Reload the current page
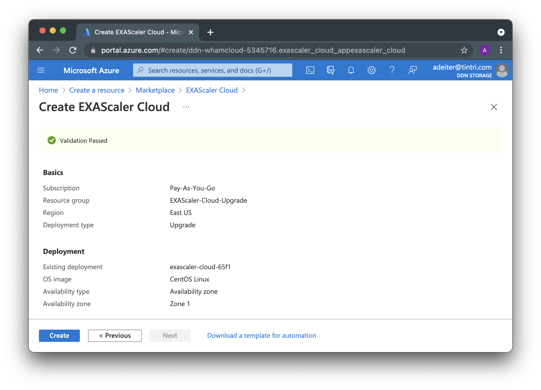The width and height of the screenshot is (541, 390). (73, 50)
